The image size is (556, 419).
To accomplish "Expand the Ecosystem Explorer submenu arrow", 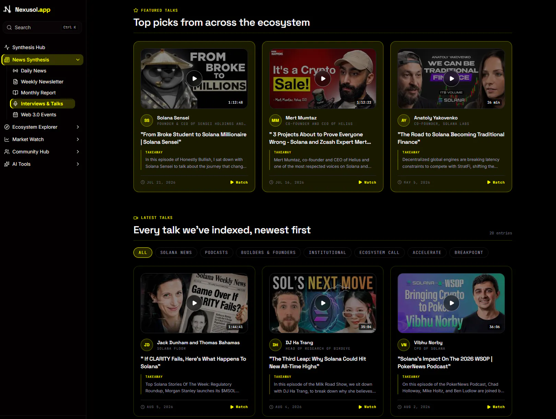I will click(x=78, y=127).
